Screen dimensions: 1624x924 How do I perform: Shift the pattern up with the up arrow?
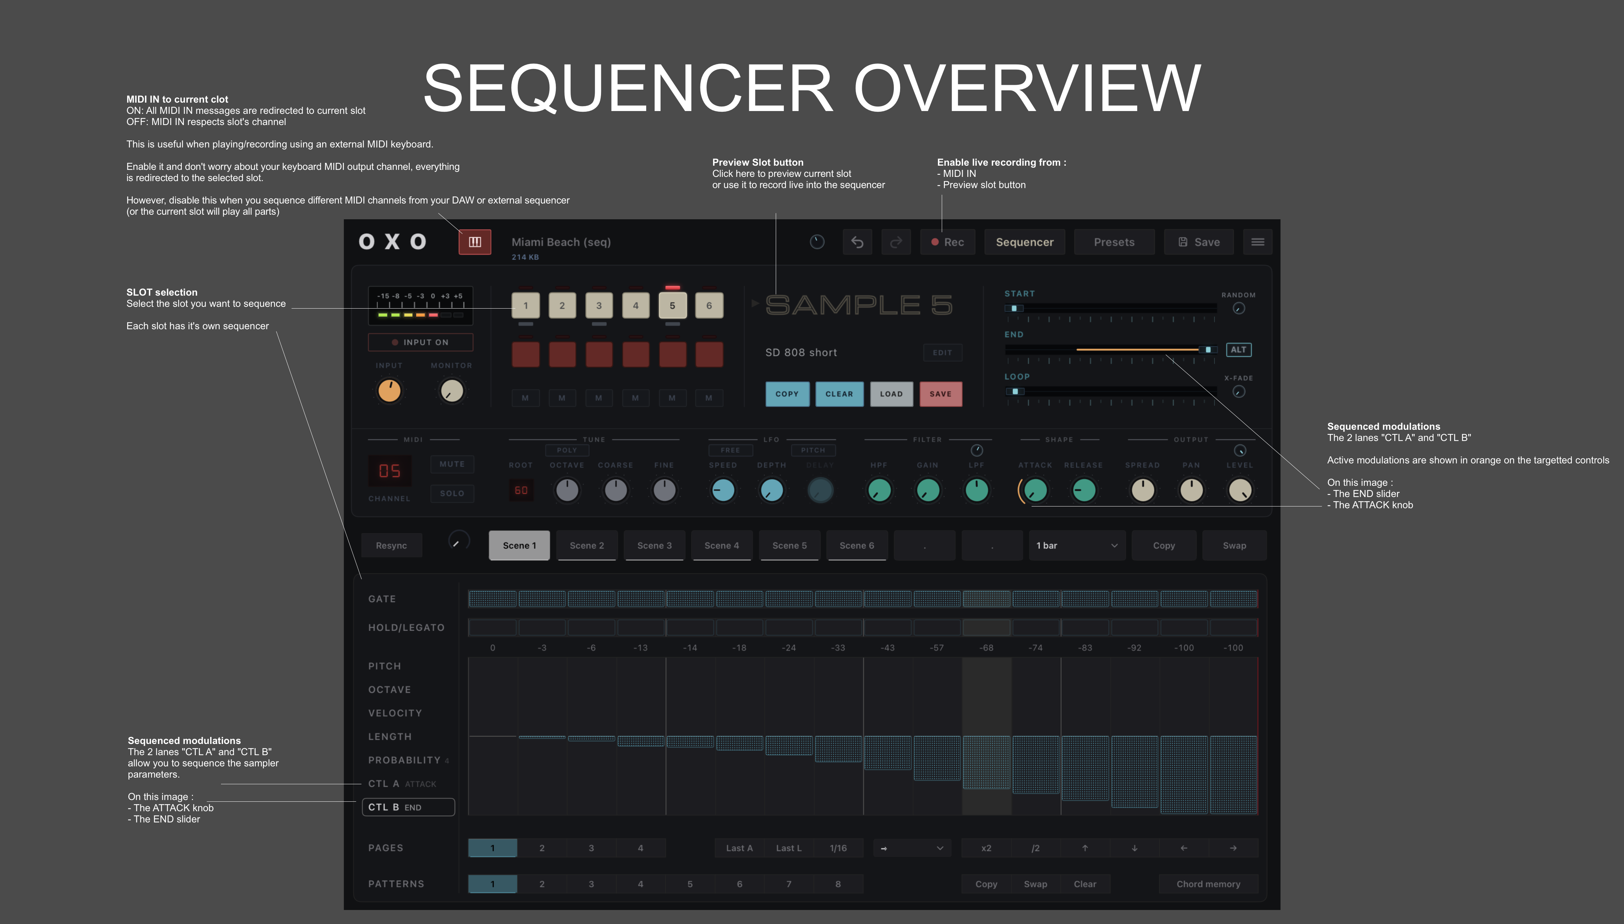pyautogui.click(x=1085, y=848)
